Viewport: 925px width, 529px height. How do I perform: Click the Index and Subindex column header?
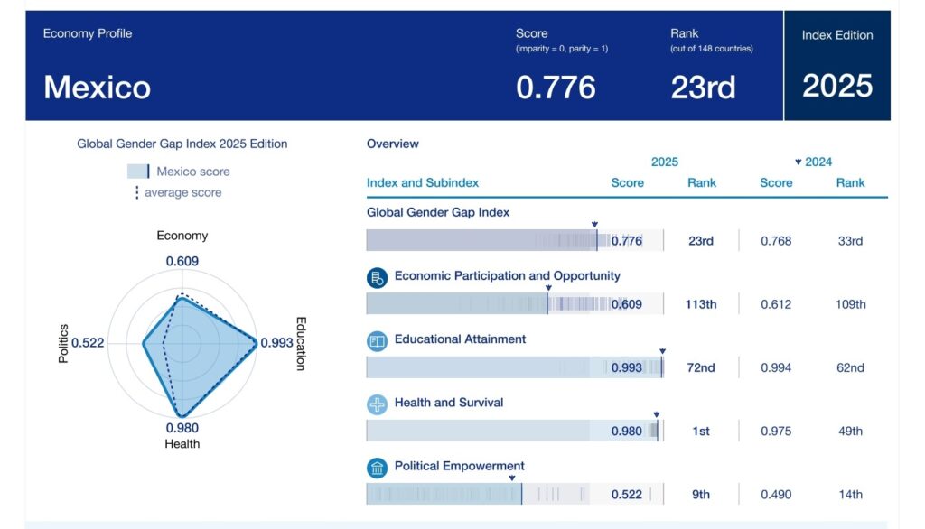[423, 182]
